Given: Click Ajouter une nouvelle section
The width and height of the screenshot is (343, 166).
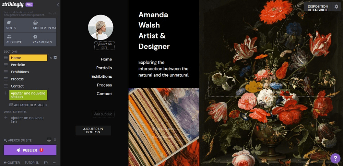Looking at the screenshot, I should [x=28, y=95].
